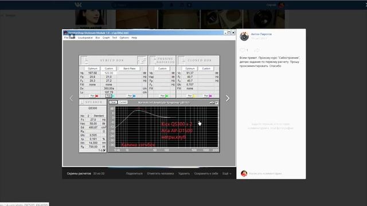Click the VK header search field
The height and width of the screenshot is (206, 367).
tap(138, 5)
